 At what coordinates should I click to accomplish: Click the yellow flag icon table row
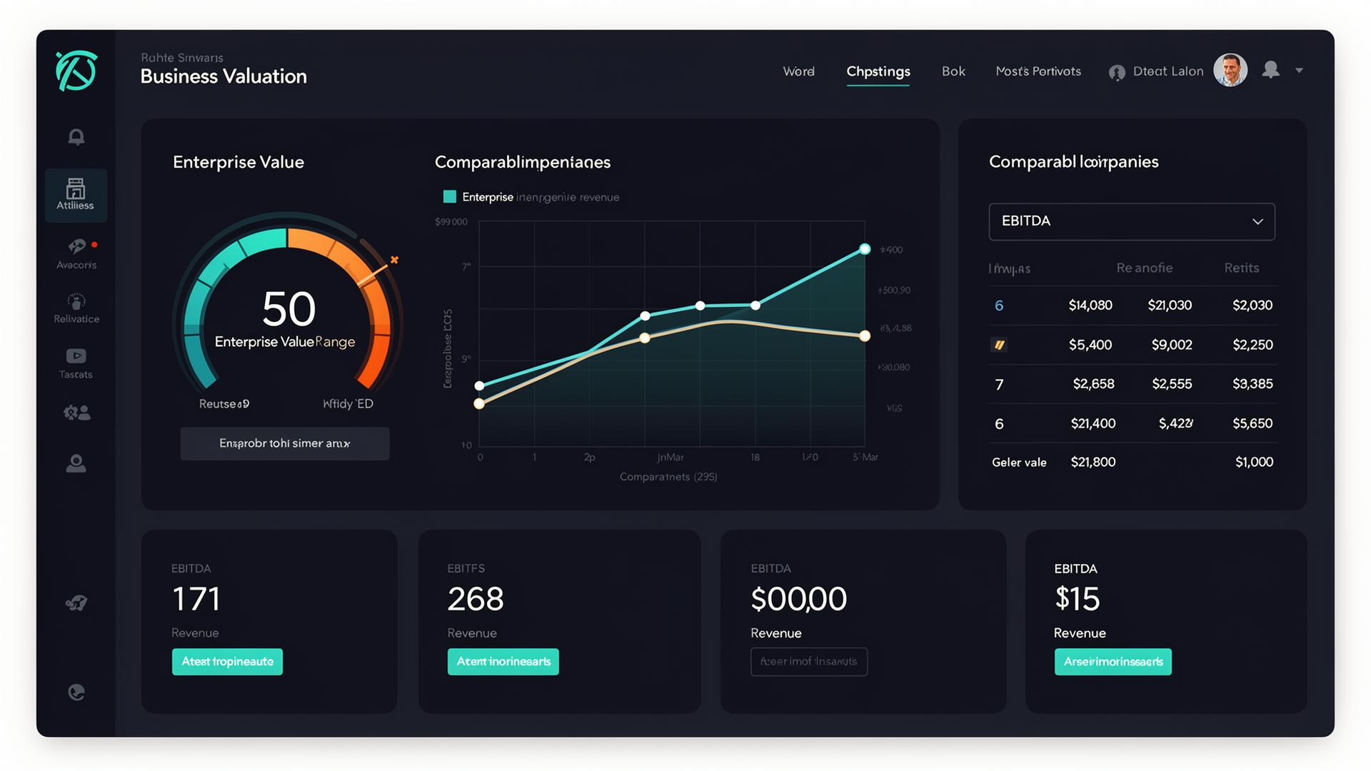[999, 346]
